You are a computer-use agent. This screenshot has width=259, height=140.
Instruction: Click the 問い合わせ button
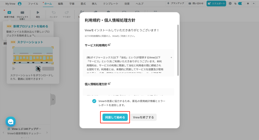196,3
